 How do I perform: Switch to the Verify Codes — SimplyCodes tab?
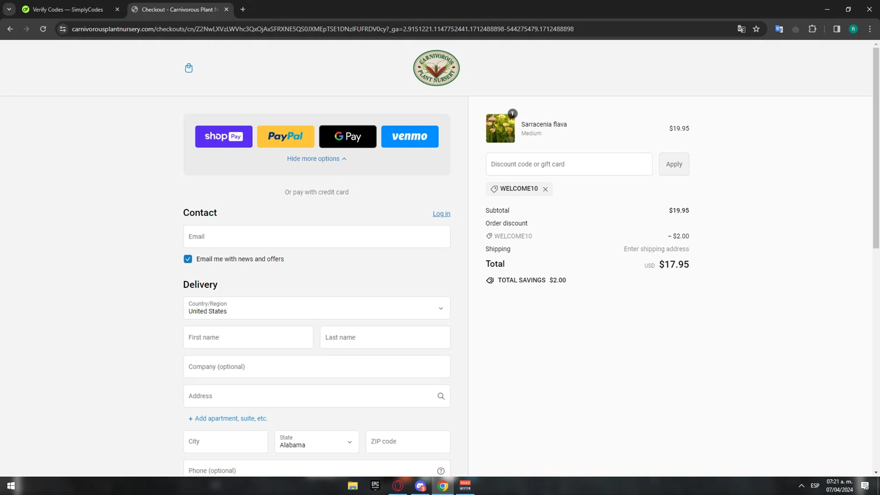(69, 9)
